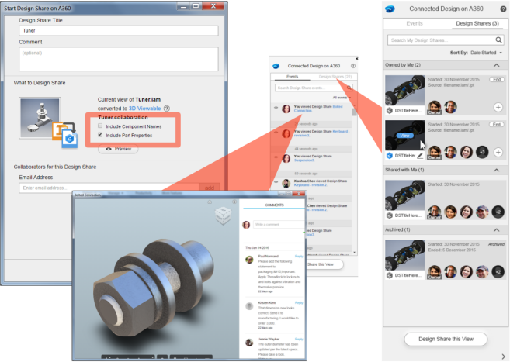
Task: Click chevron at bottom-right of right panel
Action: tap(503, 356)
